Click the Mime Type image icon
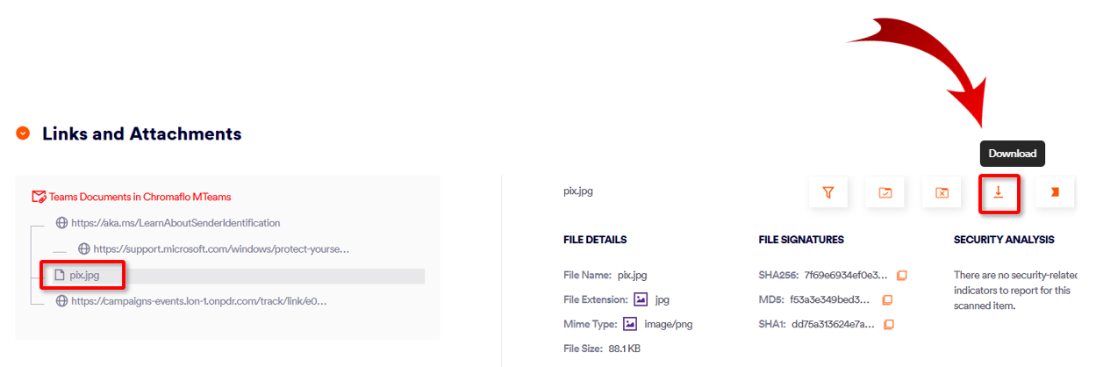The image size is (1096, 367). 630,324
